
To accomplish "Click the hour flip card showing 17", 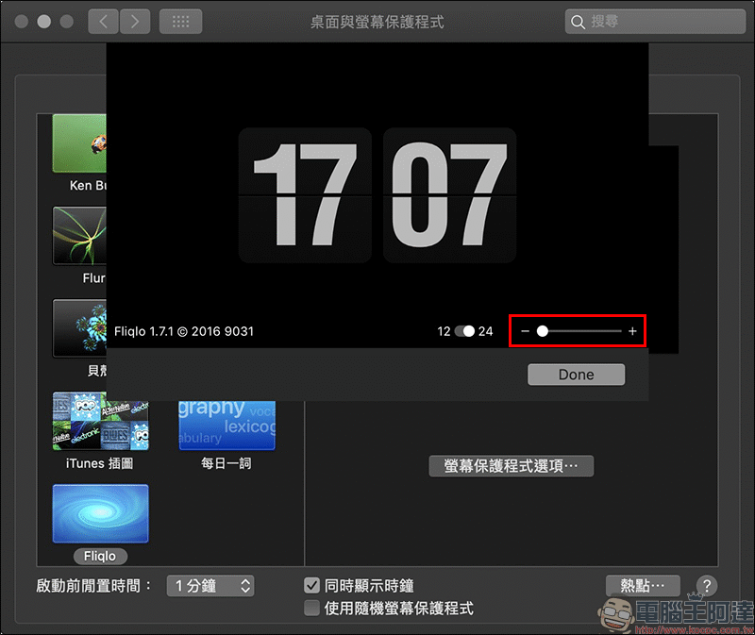I will coord(305,195).
